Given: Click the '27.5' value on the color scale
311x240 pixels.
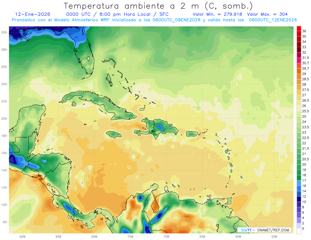Looking at the screenshot, I should tap(306, 90).
